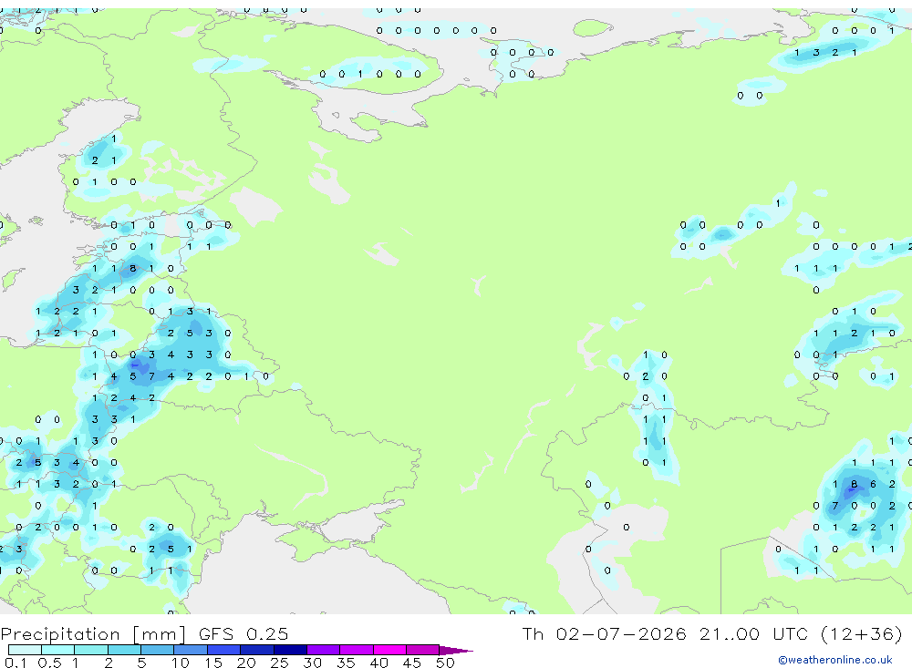Screen dimensions: 912x668
Task: Click the legend label "40"
Action: 379,663
